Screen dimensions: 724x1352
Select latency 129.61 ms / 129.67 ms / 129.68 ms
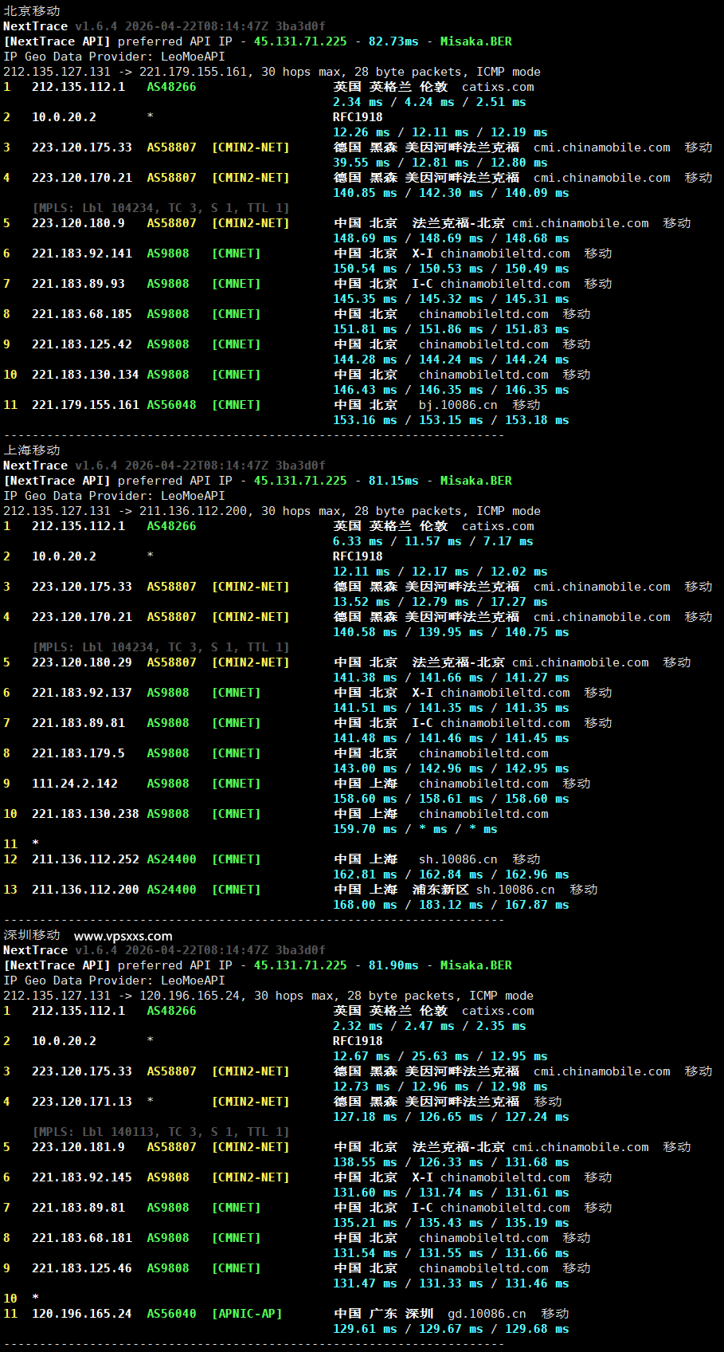tap(451, 1329)
